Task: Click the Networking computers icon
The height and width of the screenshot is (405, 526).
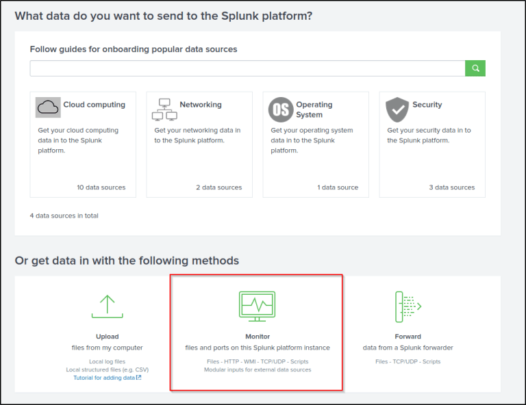Action: click(x=164, y=109)
